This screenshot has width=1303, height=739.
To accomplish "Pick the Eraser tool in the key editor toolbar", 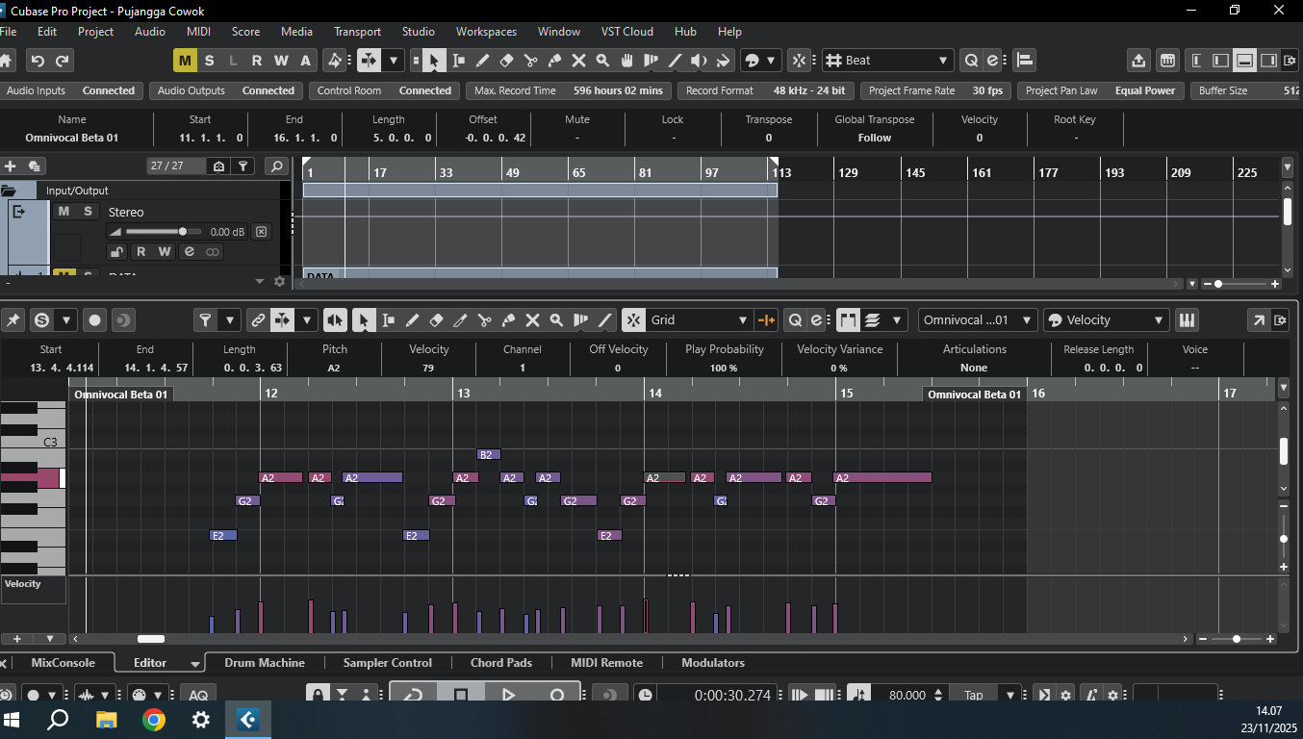I will point(436,320).
